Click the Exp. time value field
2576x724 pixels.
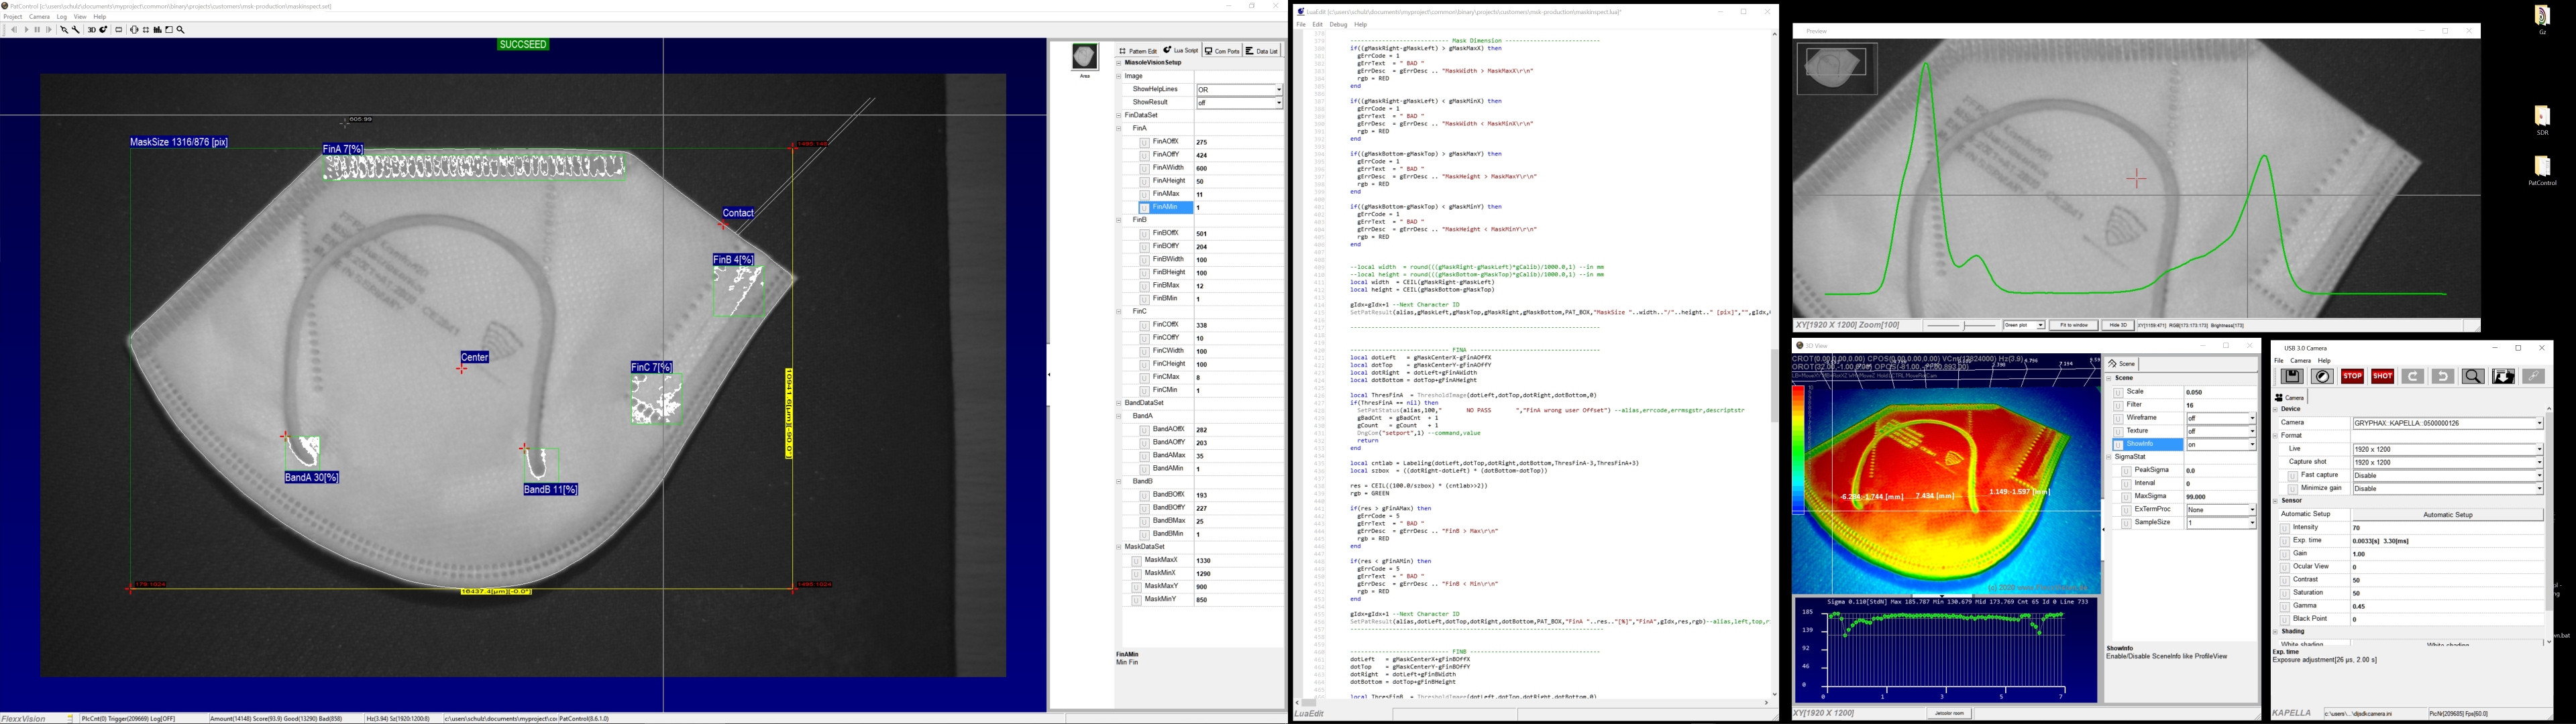[x=2447, y=541]
